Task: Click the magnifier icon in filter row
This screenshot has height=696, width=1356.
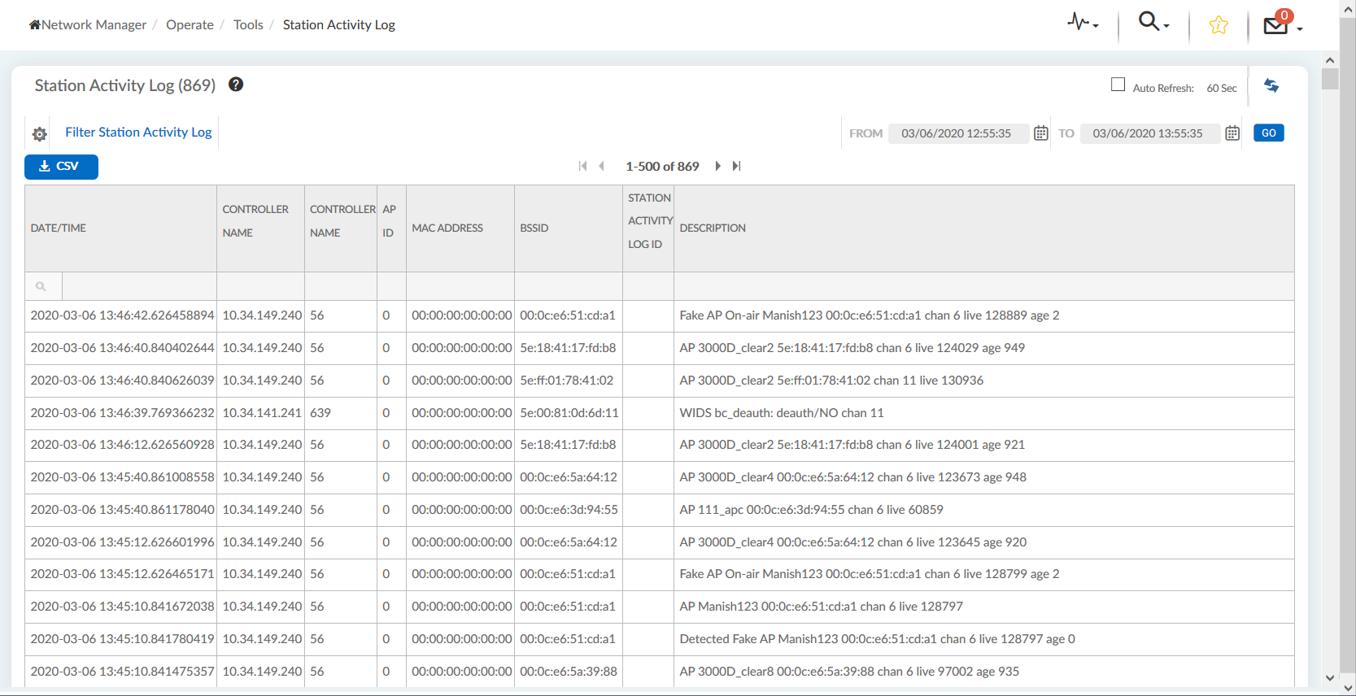Action: pyautogui.click(x=41, y=286)
